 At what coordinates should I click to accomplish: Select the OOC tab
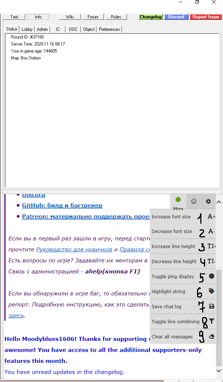[x=73, y=29]
